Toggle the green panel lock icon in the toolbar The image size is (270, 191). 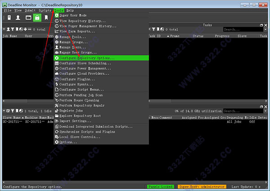(x=37, y=18)
